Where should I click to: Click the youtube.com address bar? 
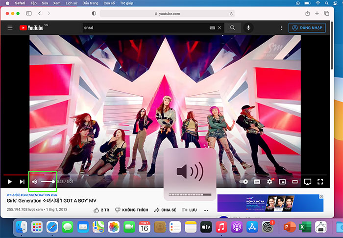click(x=167, y=14)
